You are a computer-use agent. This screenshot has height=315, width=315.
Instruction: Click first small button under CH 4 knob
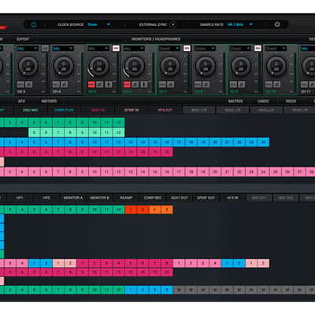click(56, 84)
